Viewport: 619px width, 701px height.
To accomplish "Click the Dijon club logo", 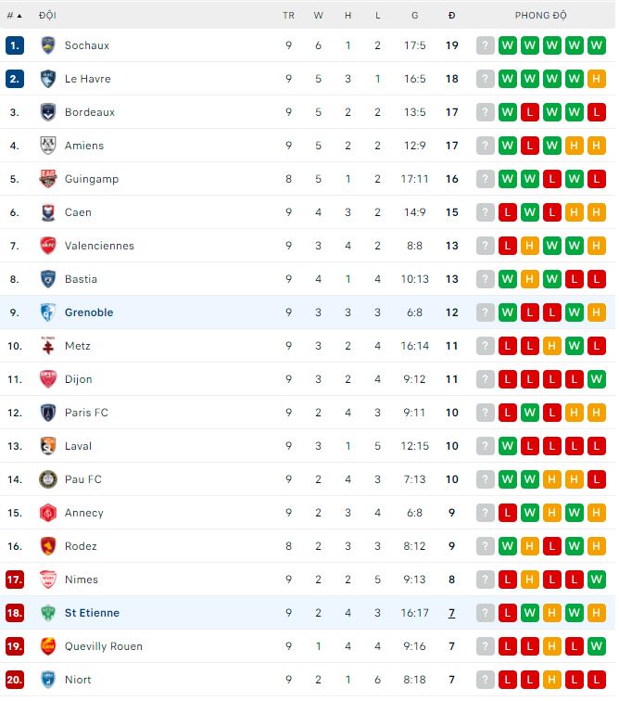I will [x=48, y=379].
